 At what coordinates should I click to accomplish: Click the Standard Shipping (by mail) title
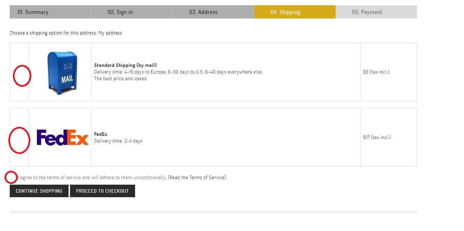[125, 65]
